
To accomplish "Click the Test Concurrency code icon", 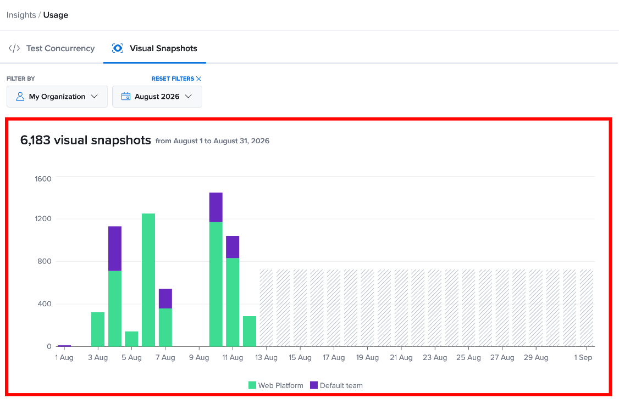I will pos(14,48).
